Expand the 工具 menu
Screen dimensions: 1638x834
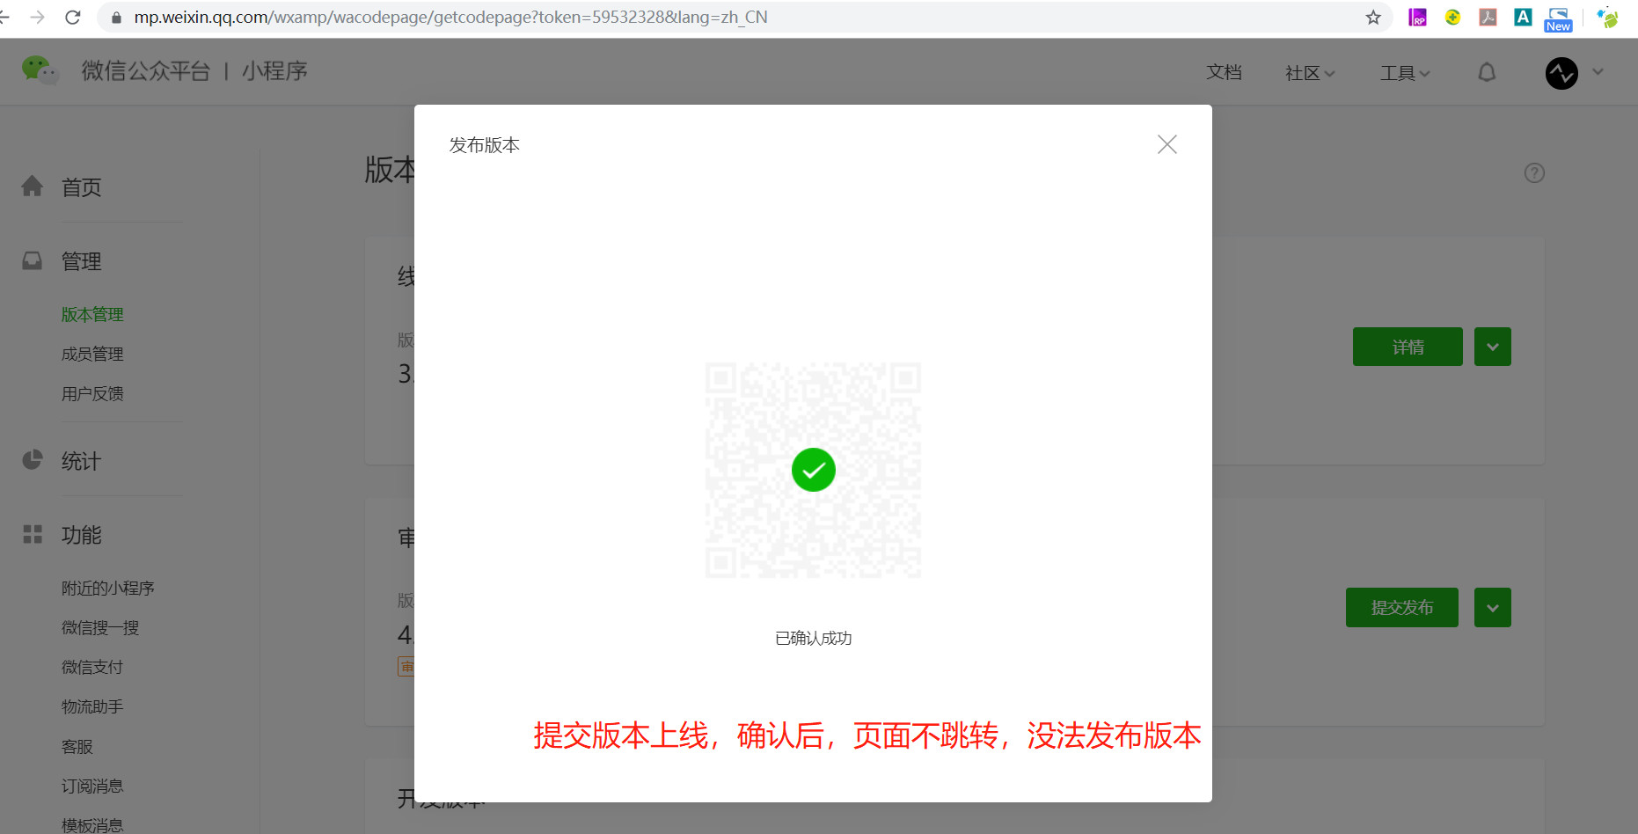coord(1405,73)
